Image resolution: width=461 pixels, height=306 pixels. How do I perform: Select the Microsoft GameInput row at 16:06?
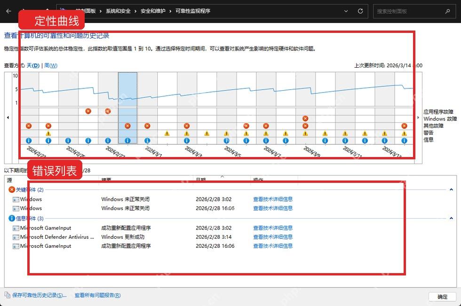tap(153, 246)
